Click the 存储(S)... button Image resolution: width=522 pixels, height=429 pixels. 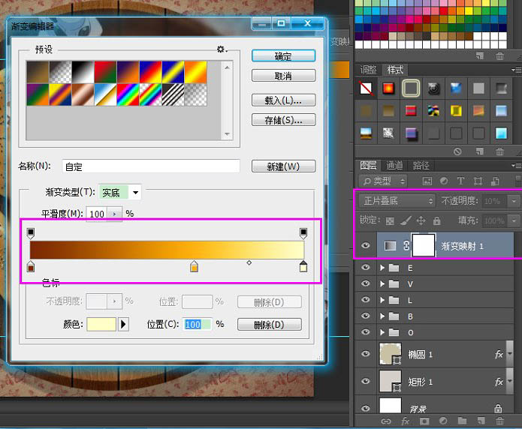click(283, 120)
